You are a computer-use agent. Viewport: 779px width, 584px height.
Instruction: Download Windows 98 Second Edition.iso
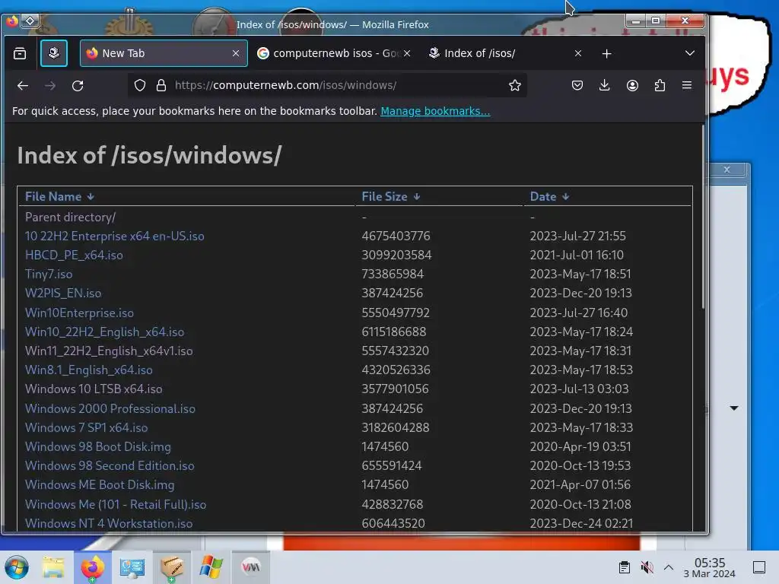pos(110,466)
